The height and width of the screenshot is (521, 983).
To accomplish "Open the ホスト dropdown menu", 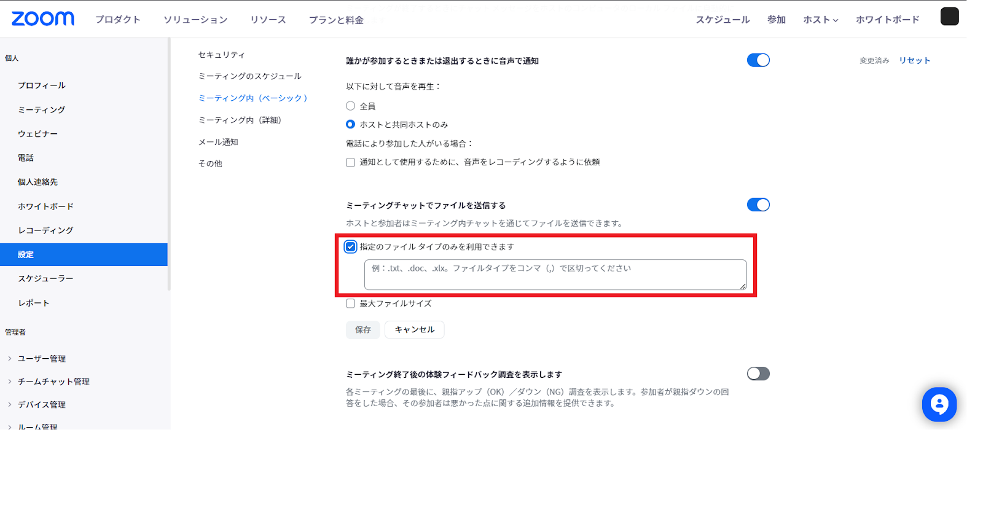I will (820, 20).
